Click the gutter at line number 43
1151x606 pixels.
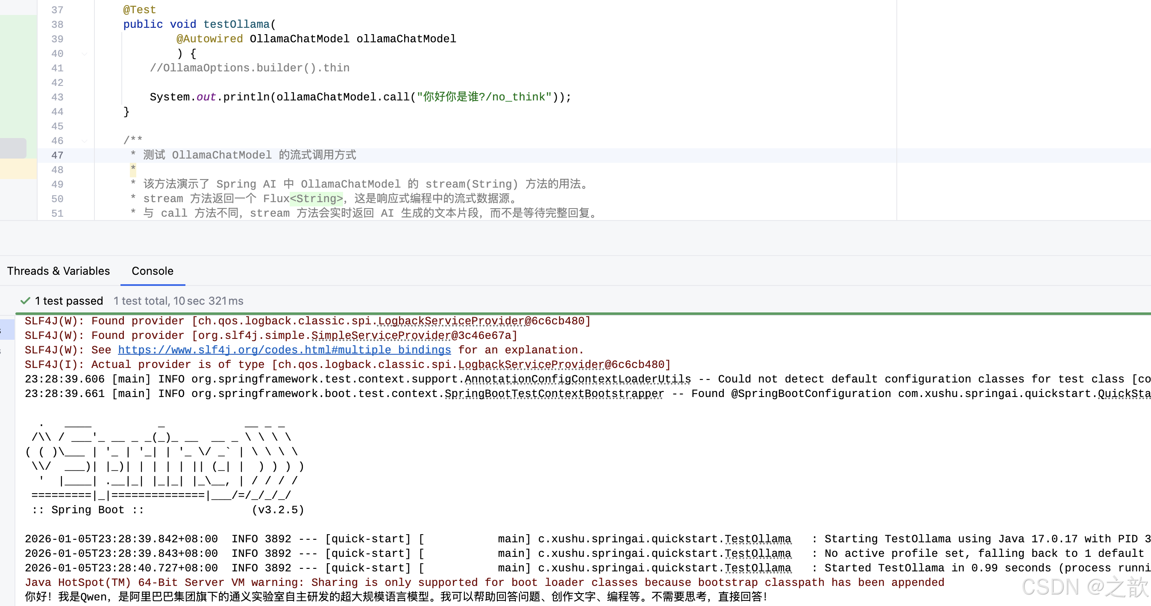57,97
